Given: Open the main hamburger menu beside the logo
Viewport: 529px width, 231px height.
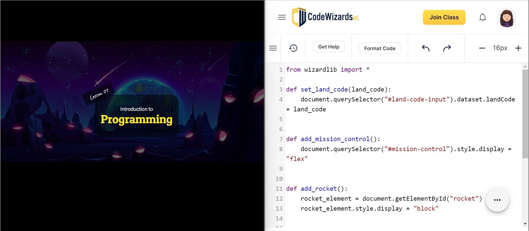Looking at the screenshot, I should coord(282,17).
